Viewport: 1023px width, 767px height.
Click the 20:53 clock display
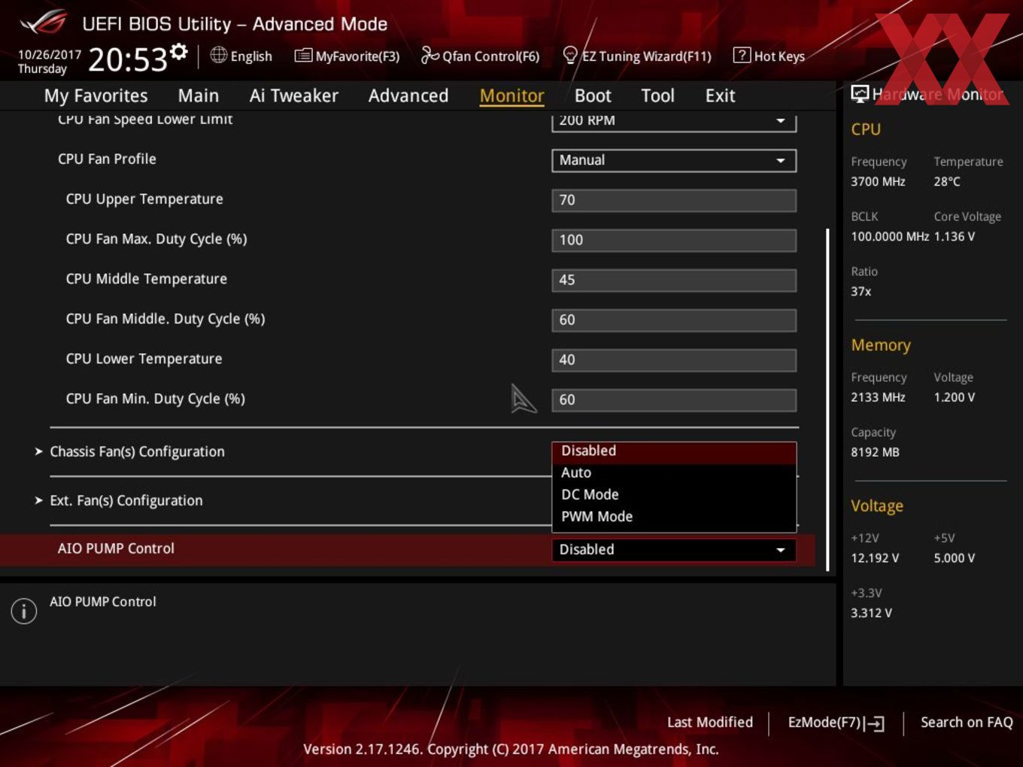coord(128,59)
